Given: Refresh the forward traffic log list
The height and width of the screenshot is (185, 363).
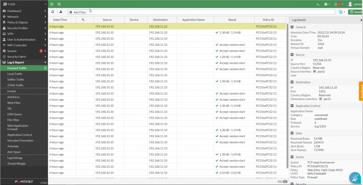Looking at the screenshot, I should [53, 12].
